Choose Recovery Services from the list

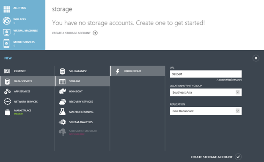tap(82, 102)
